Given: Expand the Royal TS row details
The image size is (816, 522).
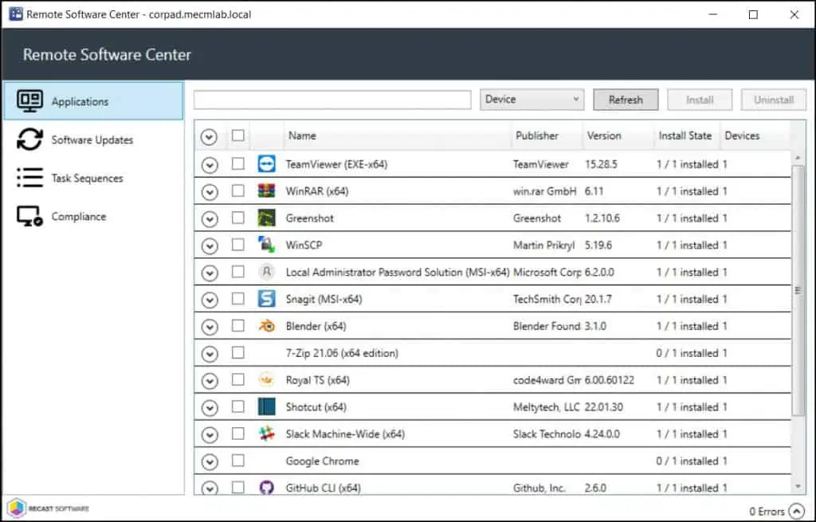Looking at the screenshot, I should [210, 381].
